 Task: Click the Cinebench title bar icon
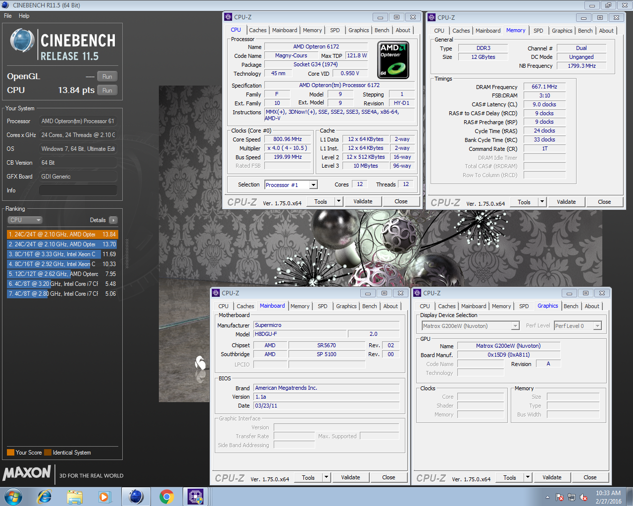[x=5, y=5]
